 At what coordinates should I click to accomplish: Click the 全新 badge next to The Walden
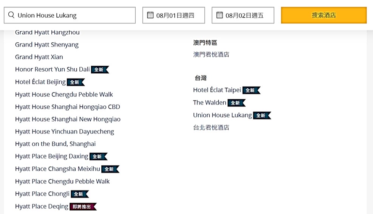click(236, 103)
